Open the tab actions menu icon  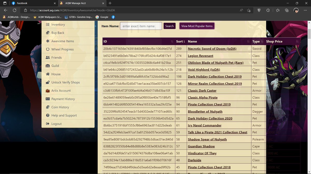[x=5, y=3]
